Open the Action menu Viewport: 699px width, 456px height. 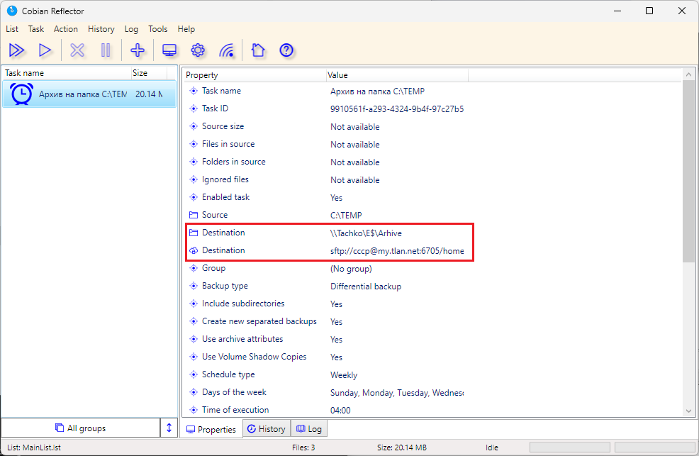tap(65, 29)
